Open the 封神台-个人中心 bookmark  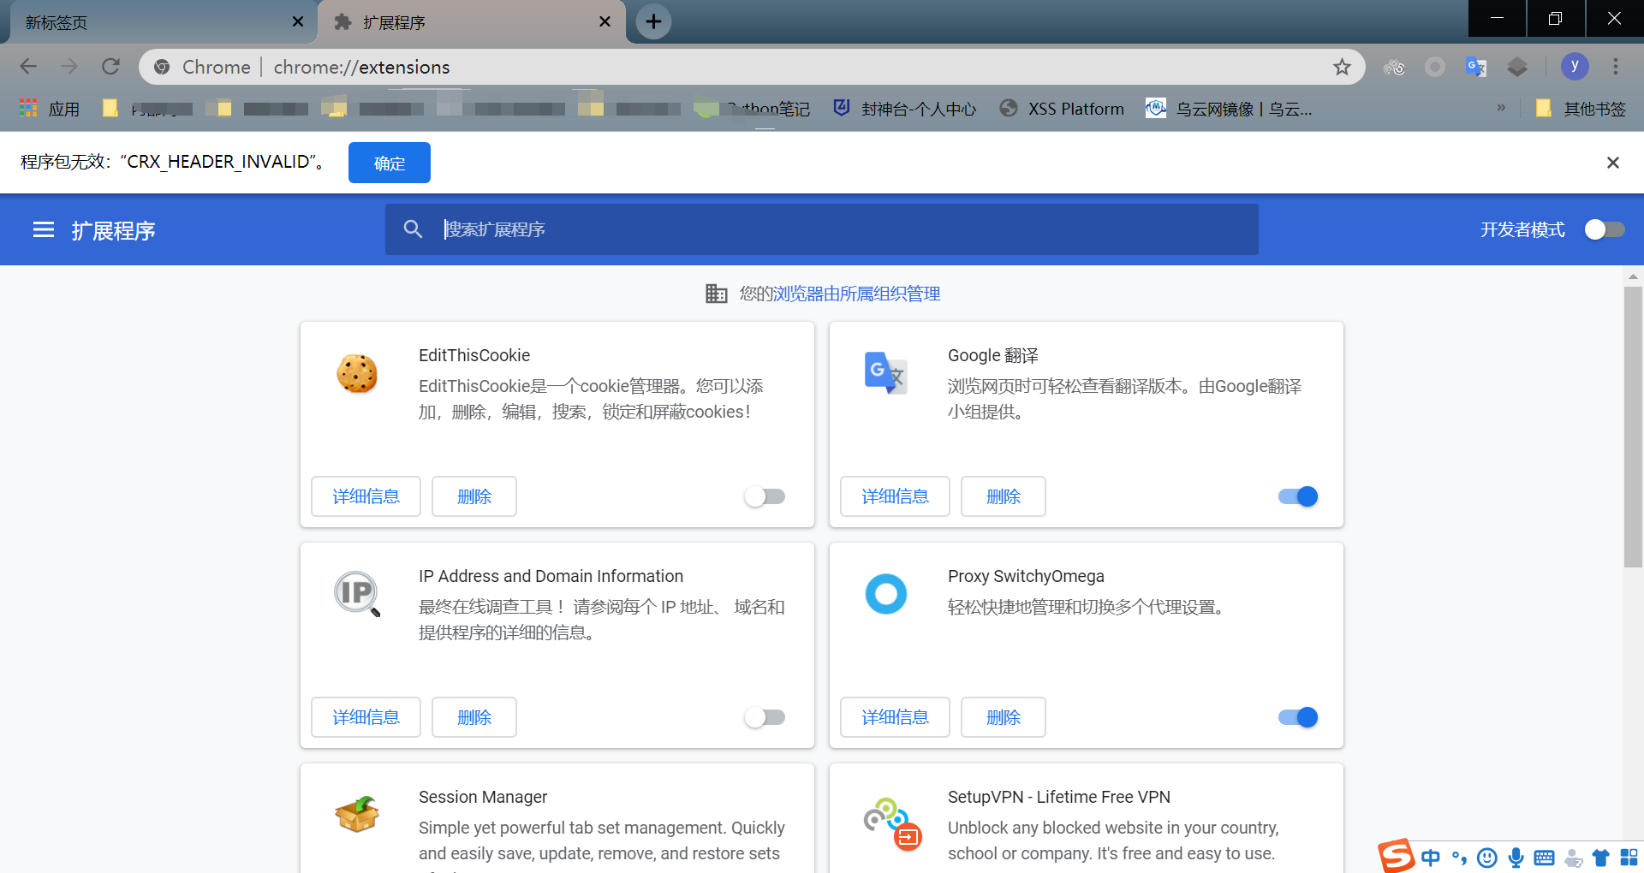[x=905, y=109]
